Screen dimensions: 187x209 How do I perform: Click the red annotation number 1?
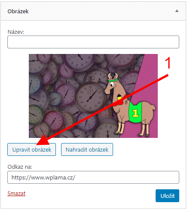168,63
